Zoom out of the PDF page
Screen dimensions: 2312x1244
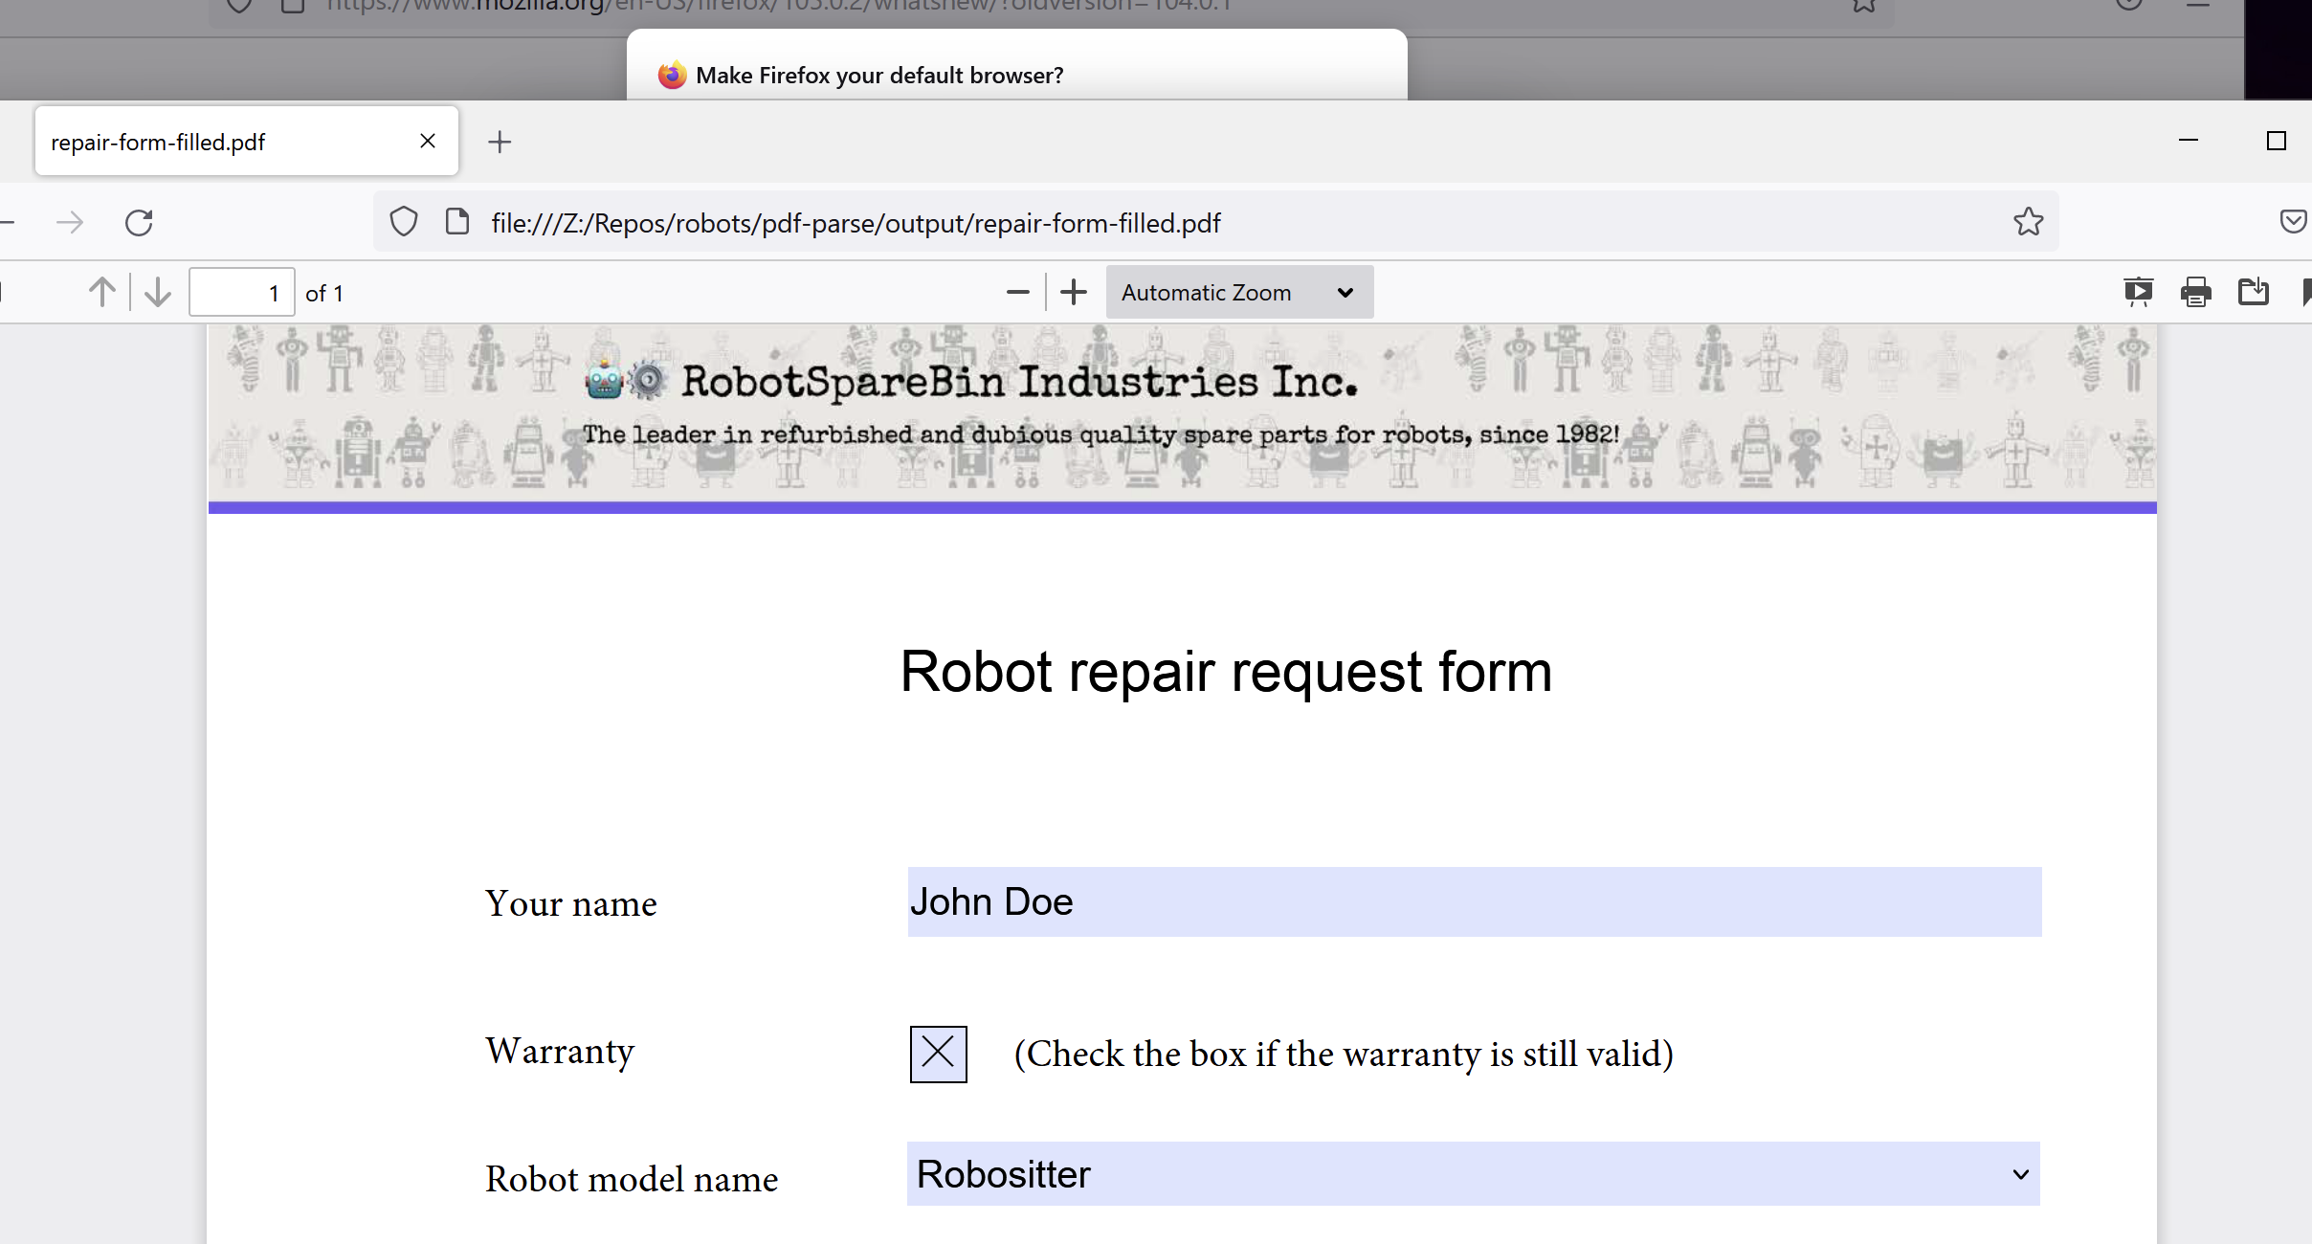coord(1016,292)
